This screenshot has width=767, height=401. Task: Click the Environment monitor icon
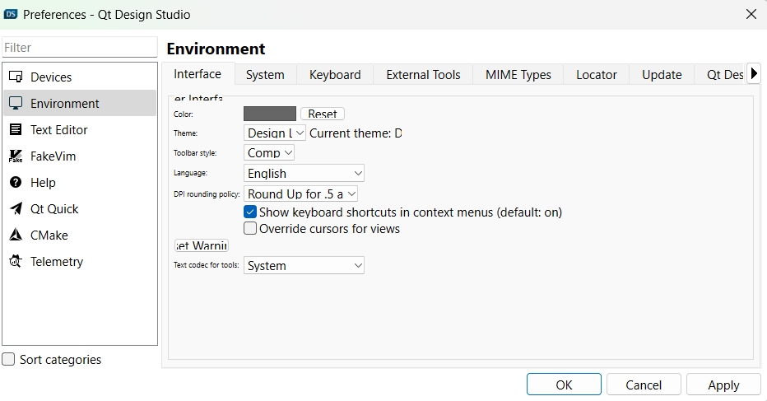pyautogui.click(x=16, y=103)
